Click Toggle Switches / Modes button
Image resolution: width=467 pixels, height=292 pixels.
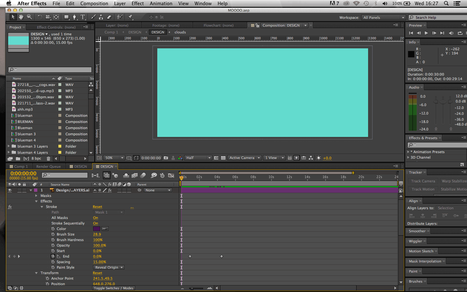pyautogui.click(x=114, y=288)
